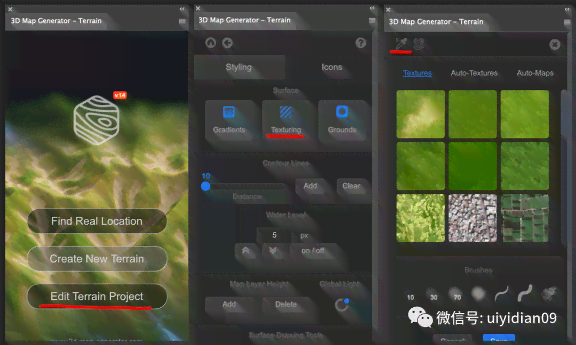Lower water level with double down arrow

pos(273,251)
